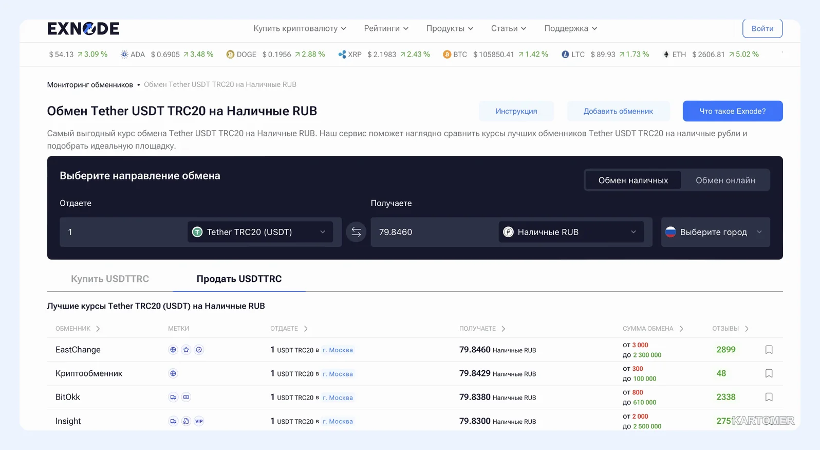
Task: Expand Продукты navigation menu
Action: pos(450,28)
